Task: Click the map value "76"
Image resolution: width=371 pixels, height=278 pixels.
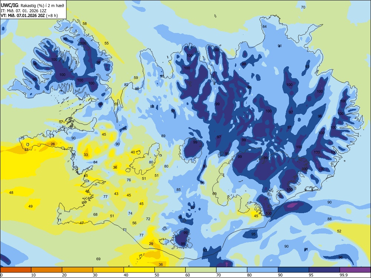Action: pos(129,180)
